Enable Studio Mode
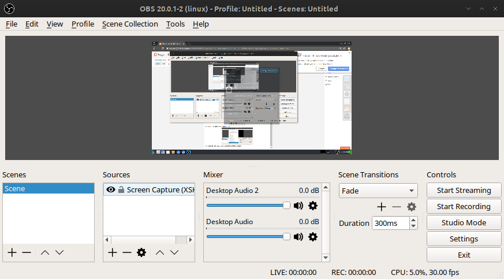The image size is (504, 279). (x=464, y=222)
